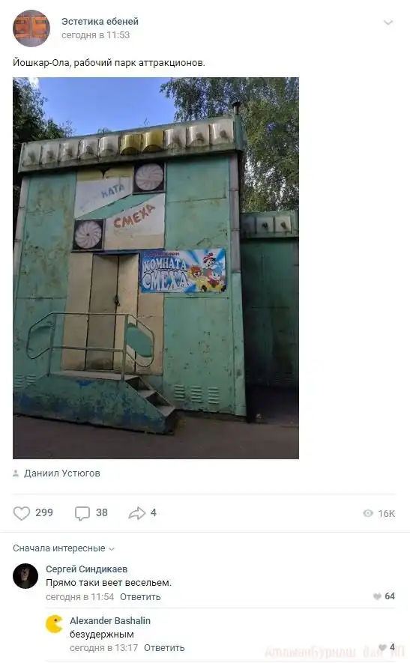This screenshot has width=410, height=663.
Task: Reply to Сергей Синдикаев's comment
Action: pos(140,597)
